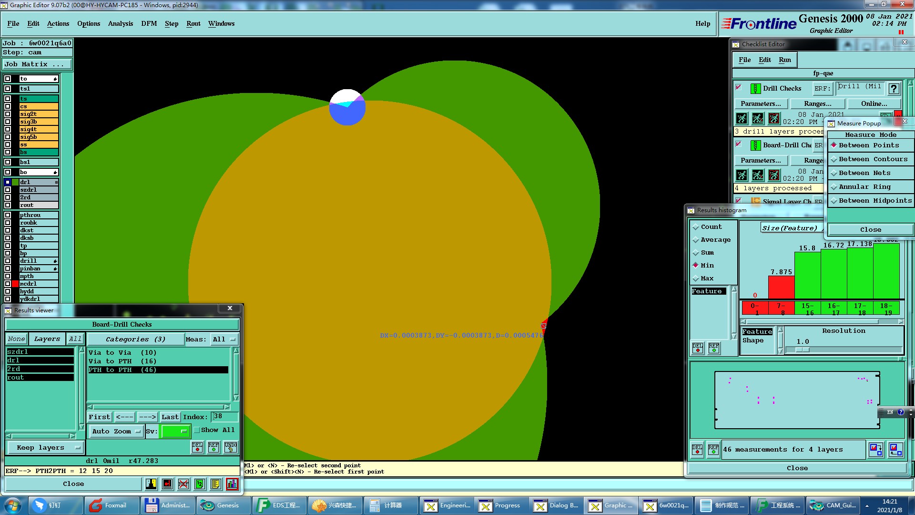Viewport: 915px width, 515px height.
Task: Click the green numbered page icon
Action: click(x=199, y=484)
